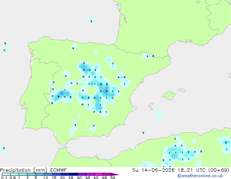The width and height of the screenshot is (231, 179).
Task: Open the weatheronline.co.uk copyright link
Action: [200, 176]
